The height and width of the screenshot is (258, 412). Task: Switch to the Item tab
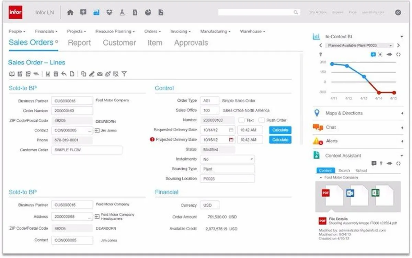point(155,43)
